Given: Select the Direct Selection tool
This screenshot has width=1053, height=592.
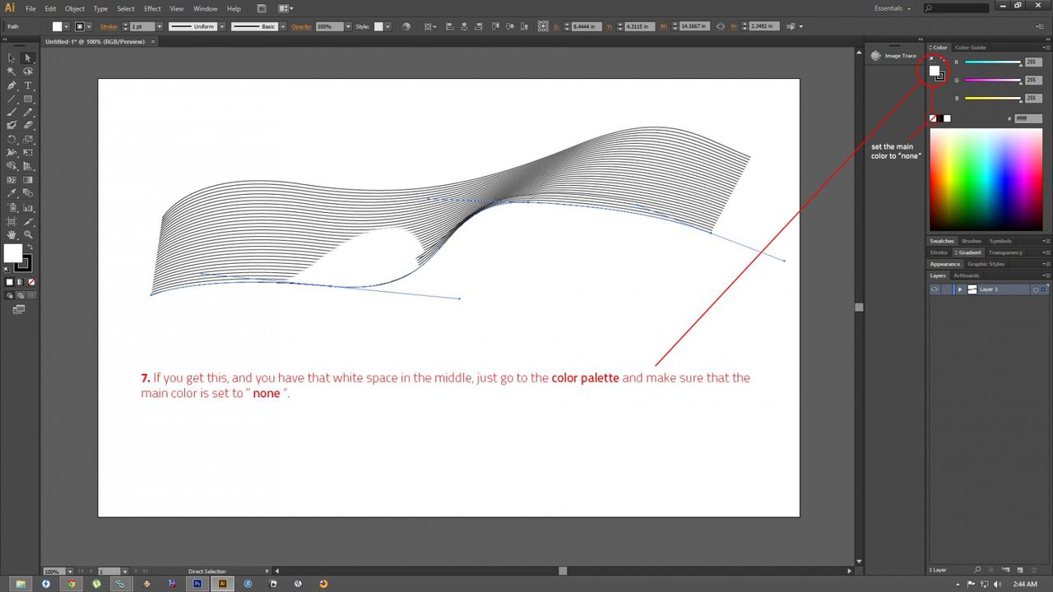Looking at the screenshot, I should [x=27, y=58].
